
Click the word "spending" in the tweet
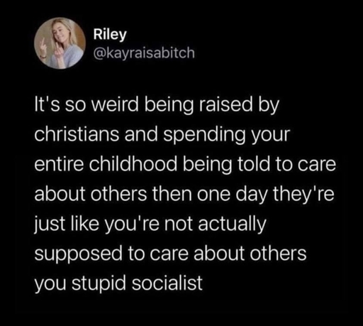coord(204,136)
